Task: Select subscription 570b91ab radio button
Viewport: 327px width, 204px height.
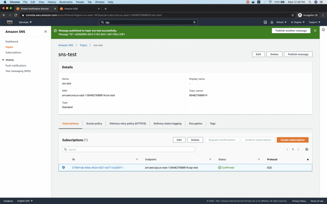Action: 64,167
